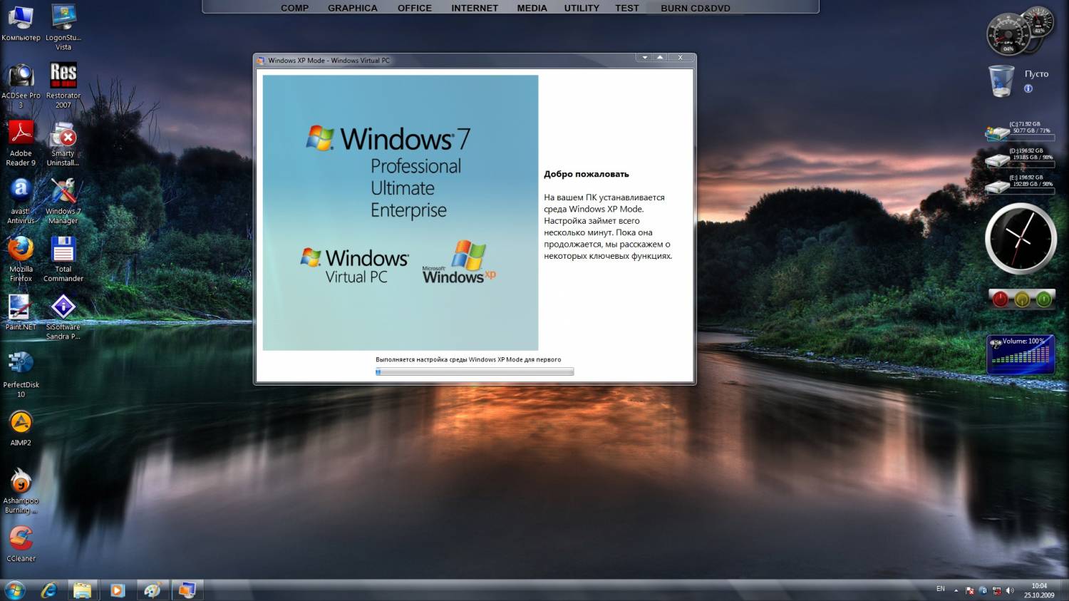1069x601 pixels.
Task: Click the Volume 100% gadget
Action: click(x=1021, y=355)
